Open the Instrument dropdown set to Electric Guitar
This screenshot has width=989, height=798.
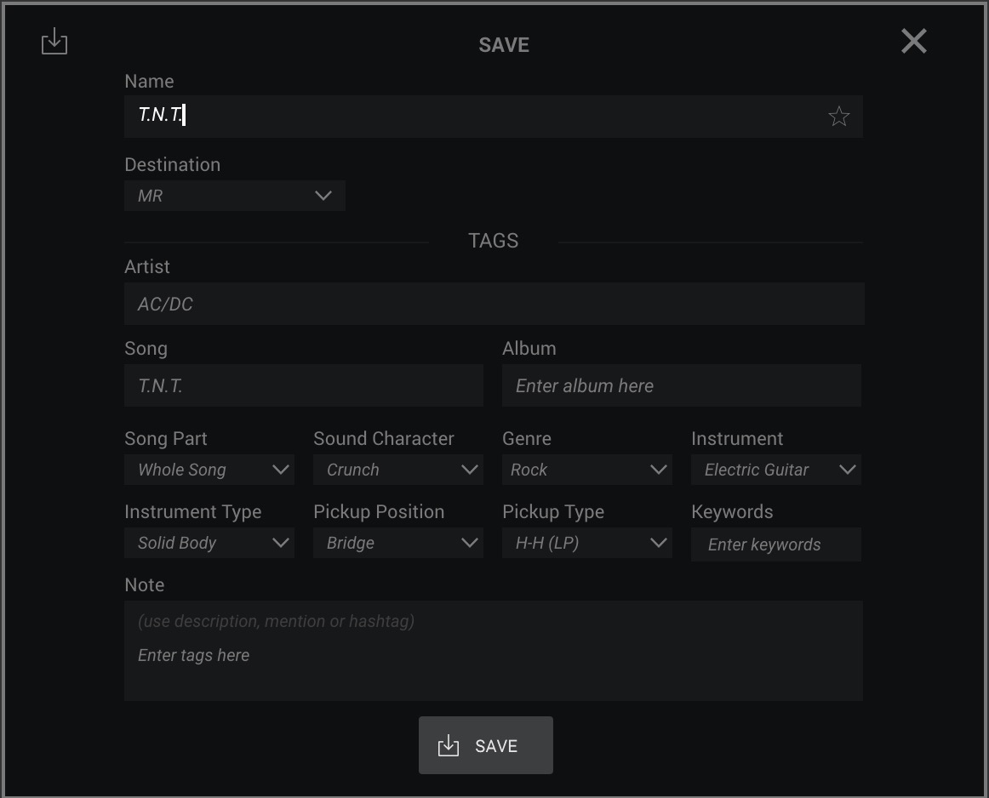(x=776, y=470)
